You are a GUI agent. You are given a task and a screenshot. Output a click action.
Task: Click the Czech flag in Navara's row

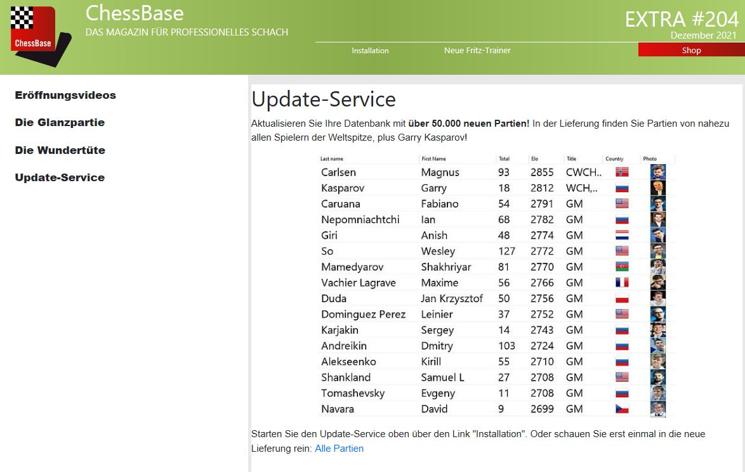point(622,409)
